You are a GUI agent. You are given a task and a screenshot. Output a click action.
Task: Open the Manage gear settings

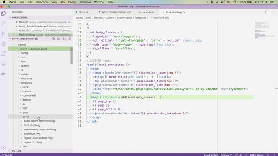tap(3, 147)
